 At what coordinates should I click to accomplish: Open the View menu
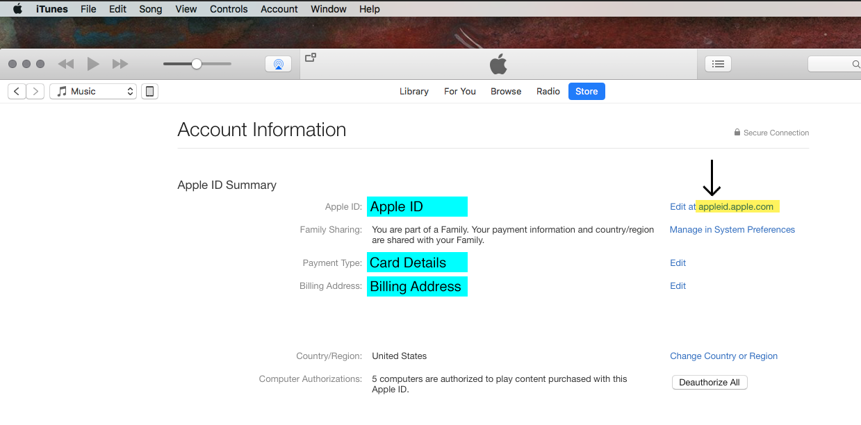(186, 9)
